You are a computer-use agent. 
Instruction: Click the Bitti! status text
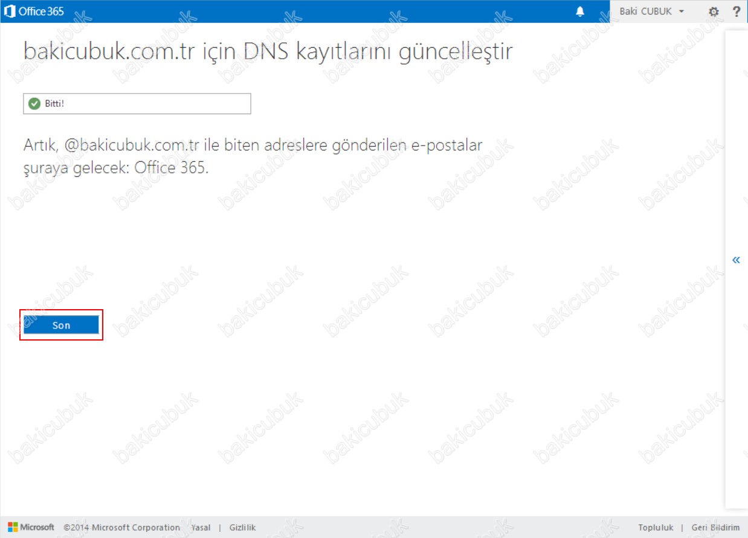[x=54, y=103]
